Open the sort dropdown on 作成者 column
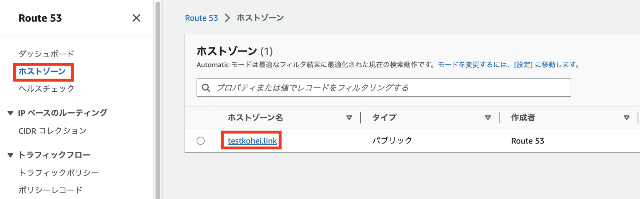640x199 pixels. tap(627, 118)
